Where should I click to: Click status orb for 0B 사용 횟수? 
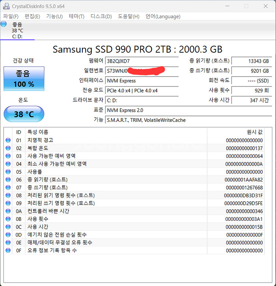[8, 219]
